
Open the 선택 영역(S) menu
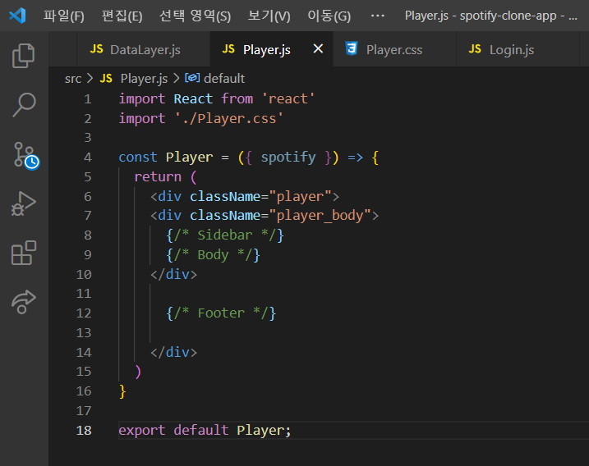195,16
